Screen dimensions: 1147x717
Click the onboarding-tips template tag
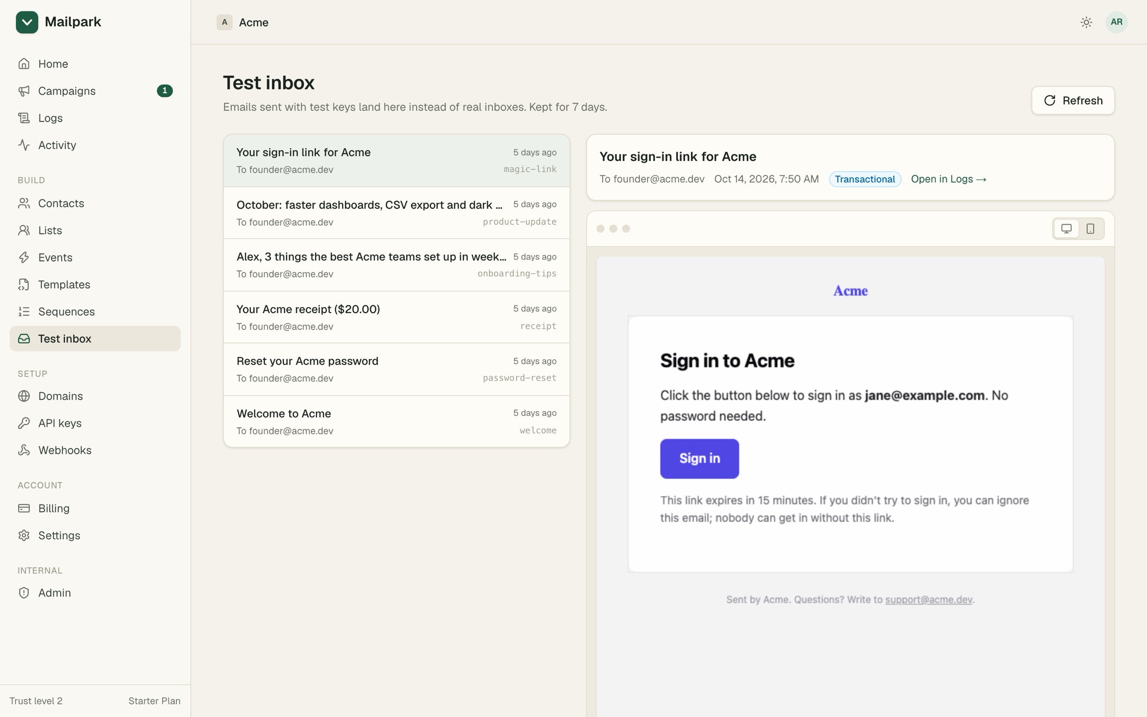pos(517,273)
